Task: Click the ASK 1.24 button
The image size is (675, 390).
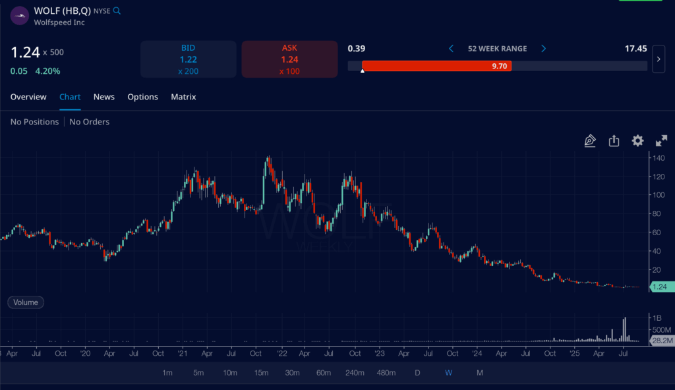Action: (289, 59)
